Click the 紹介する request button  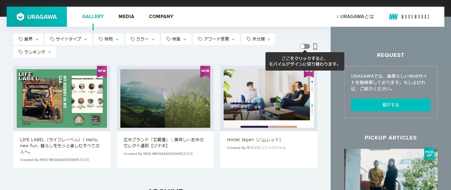click(390, 105)
